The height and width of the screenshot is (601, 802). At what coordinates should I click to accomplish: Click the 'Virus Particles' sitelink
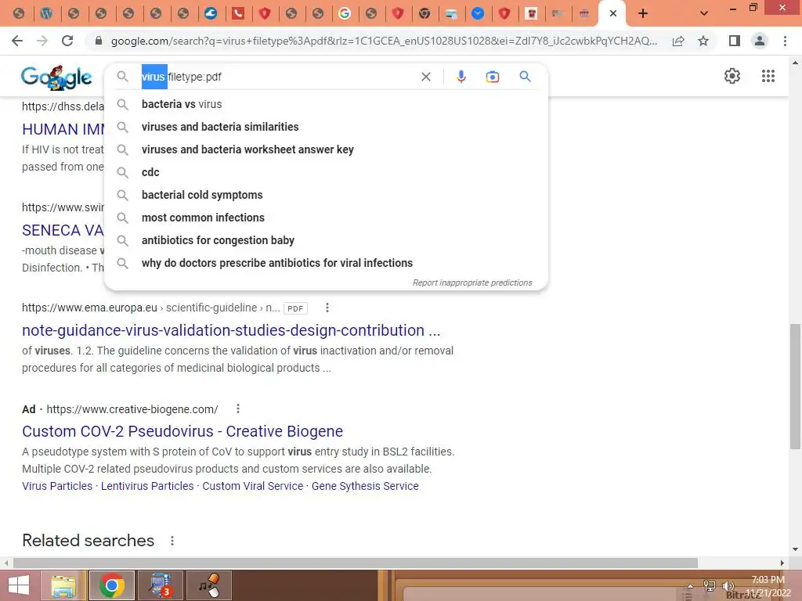(57, 486)
